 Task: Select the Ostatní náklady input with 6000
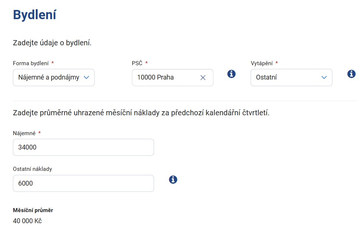pos(83,183)
